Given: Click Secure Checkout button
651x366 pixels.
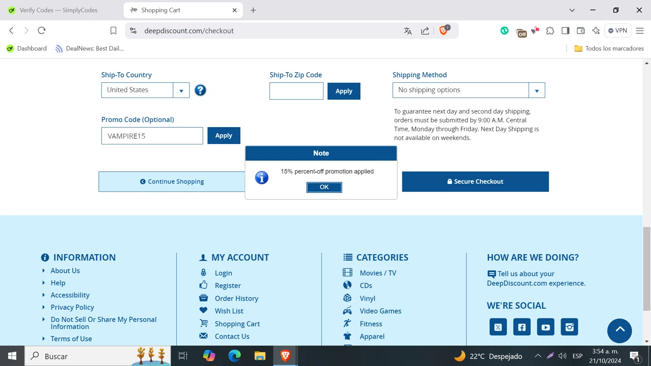Looking at the screenshot, I should coord(475,182).
